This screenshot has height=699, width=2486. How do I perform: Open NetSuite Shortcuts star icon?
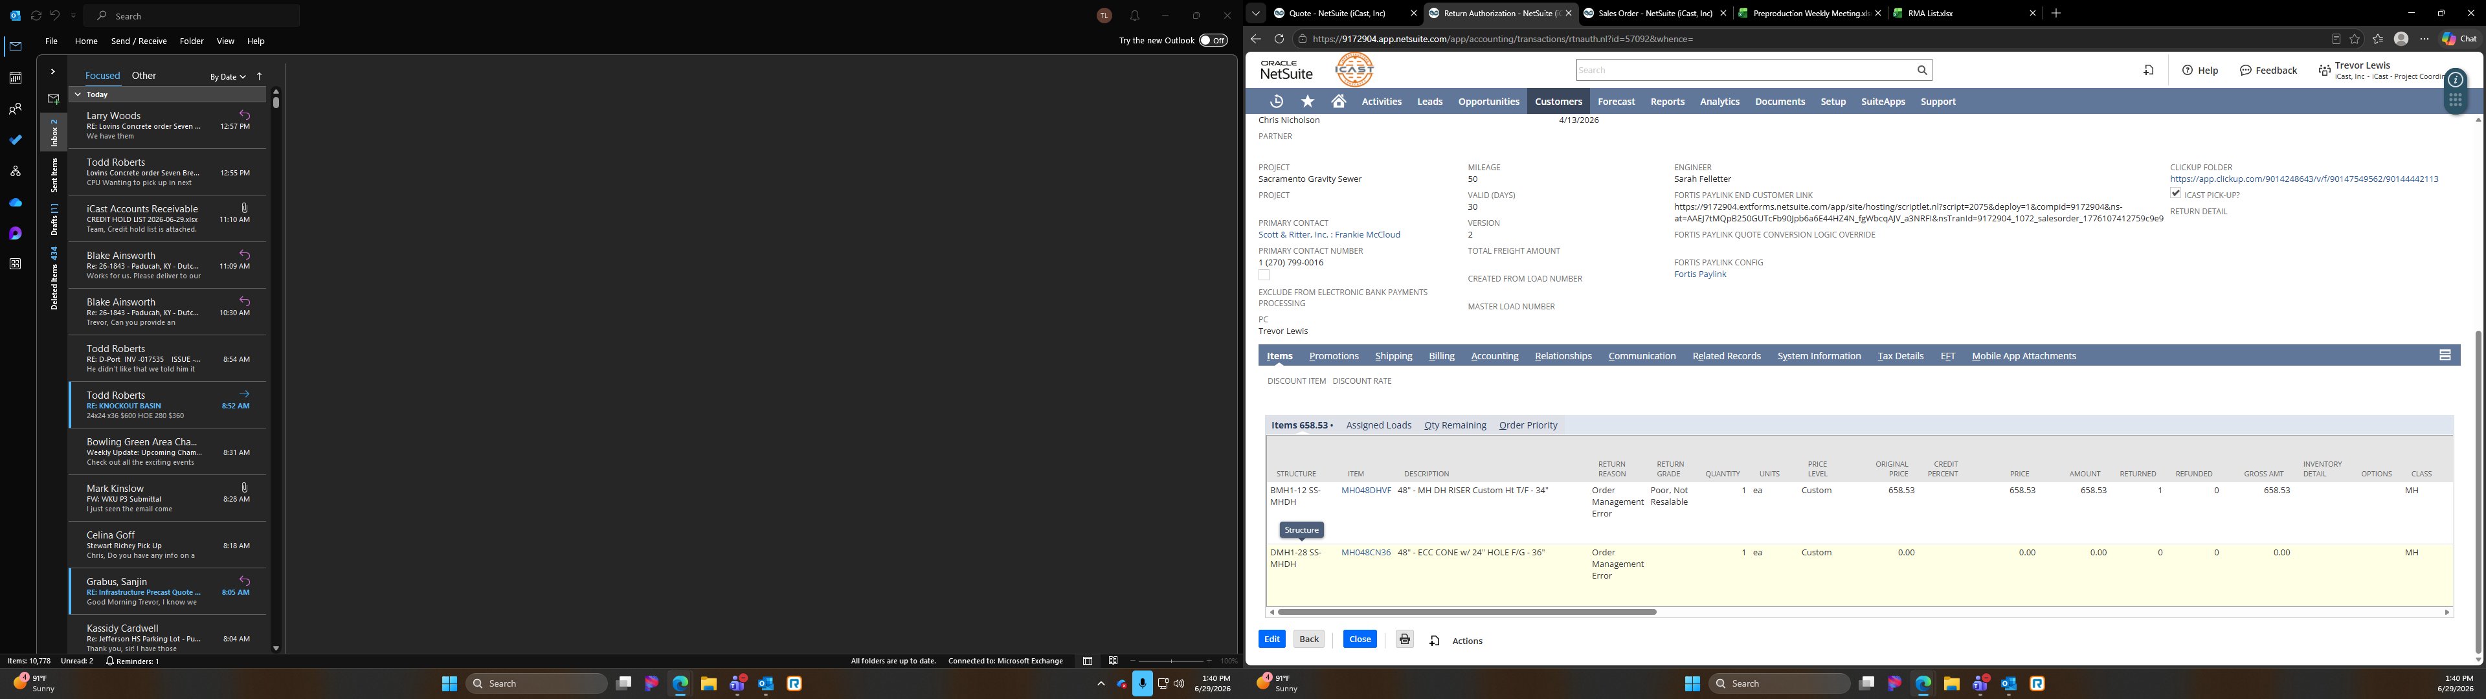1308,102
